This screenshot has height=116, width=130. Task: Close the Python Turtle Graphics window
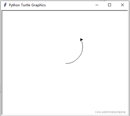coord(122,5)
